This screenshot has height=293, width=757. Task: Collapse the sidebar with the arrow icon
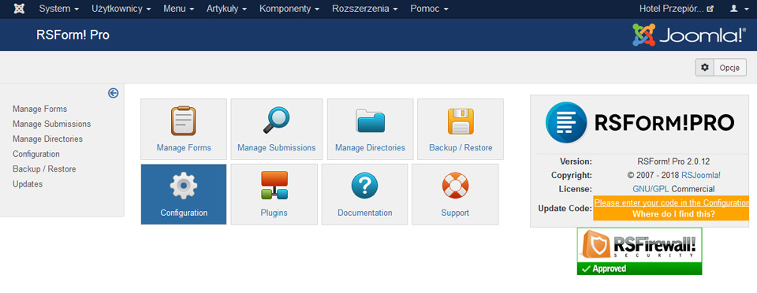[x=113, y=93]
